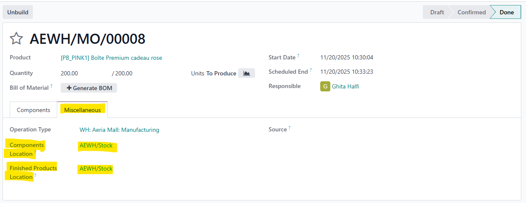
Task: Click Ghita Halfi's avatar icon
Action: [325, 86]
